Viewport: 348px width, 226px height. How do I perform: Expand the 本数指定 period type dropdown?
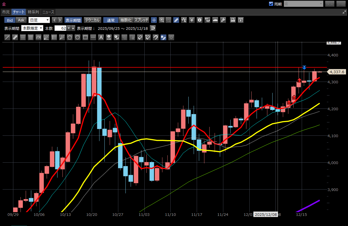[32, 28]
